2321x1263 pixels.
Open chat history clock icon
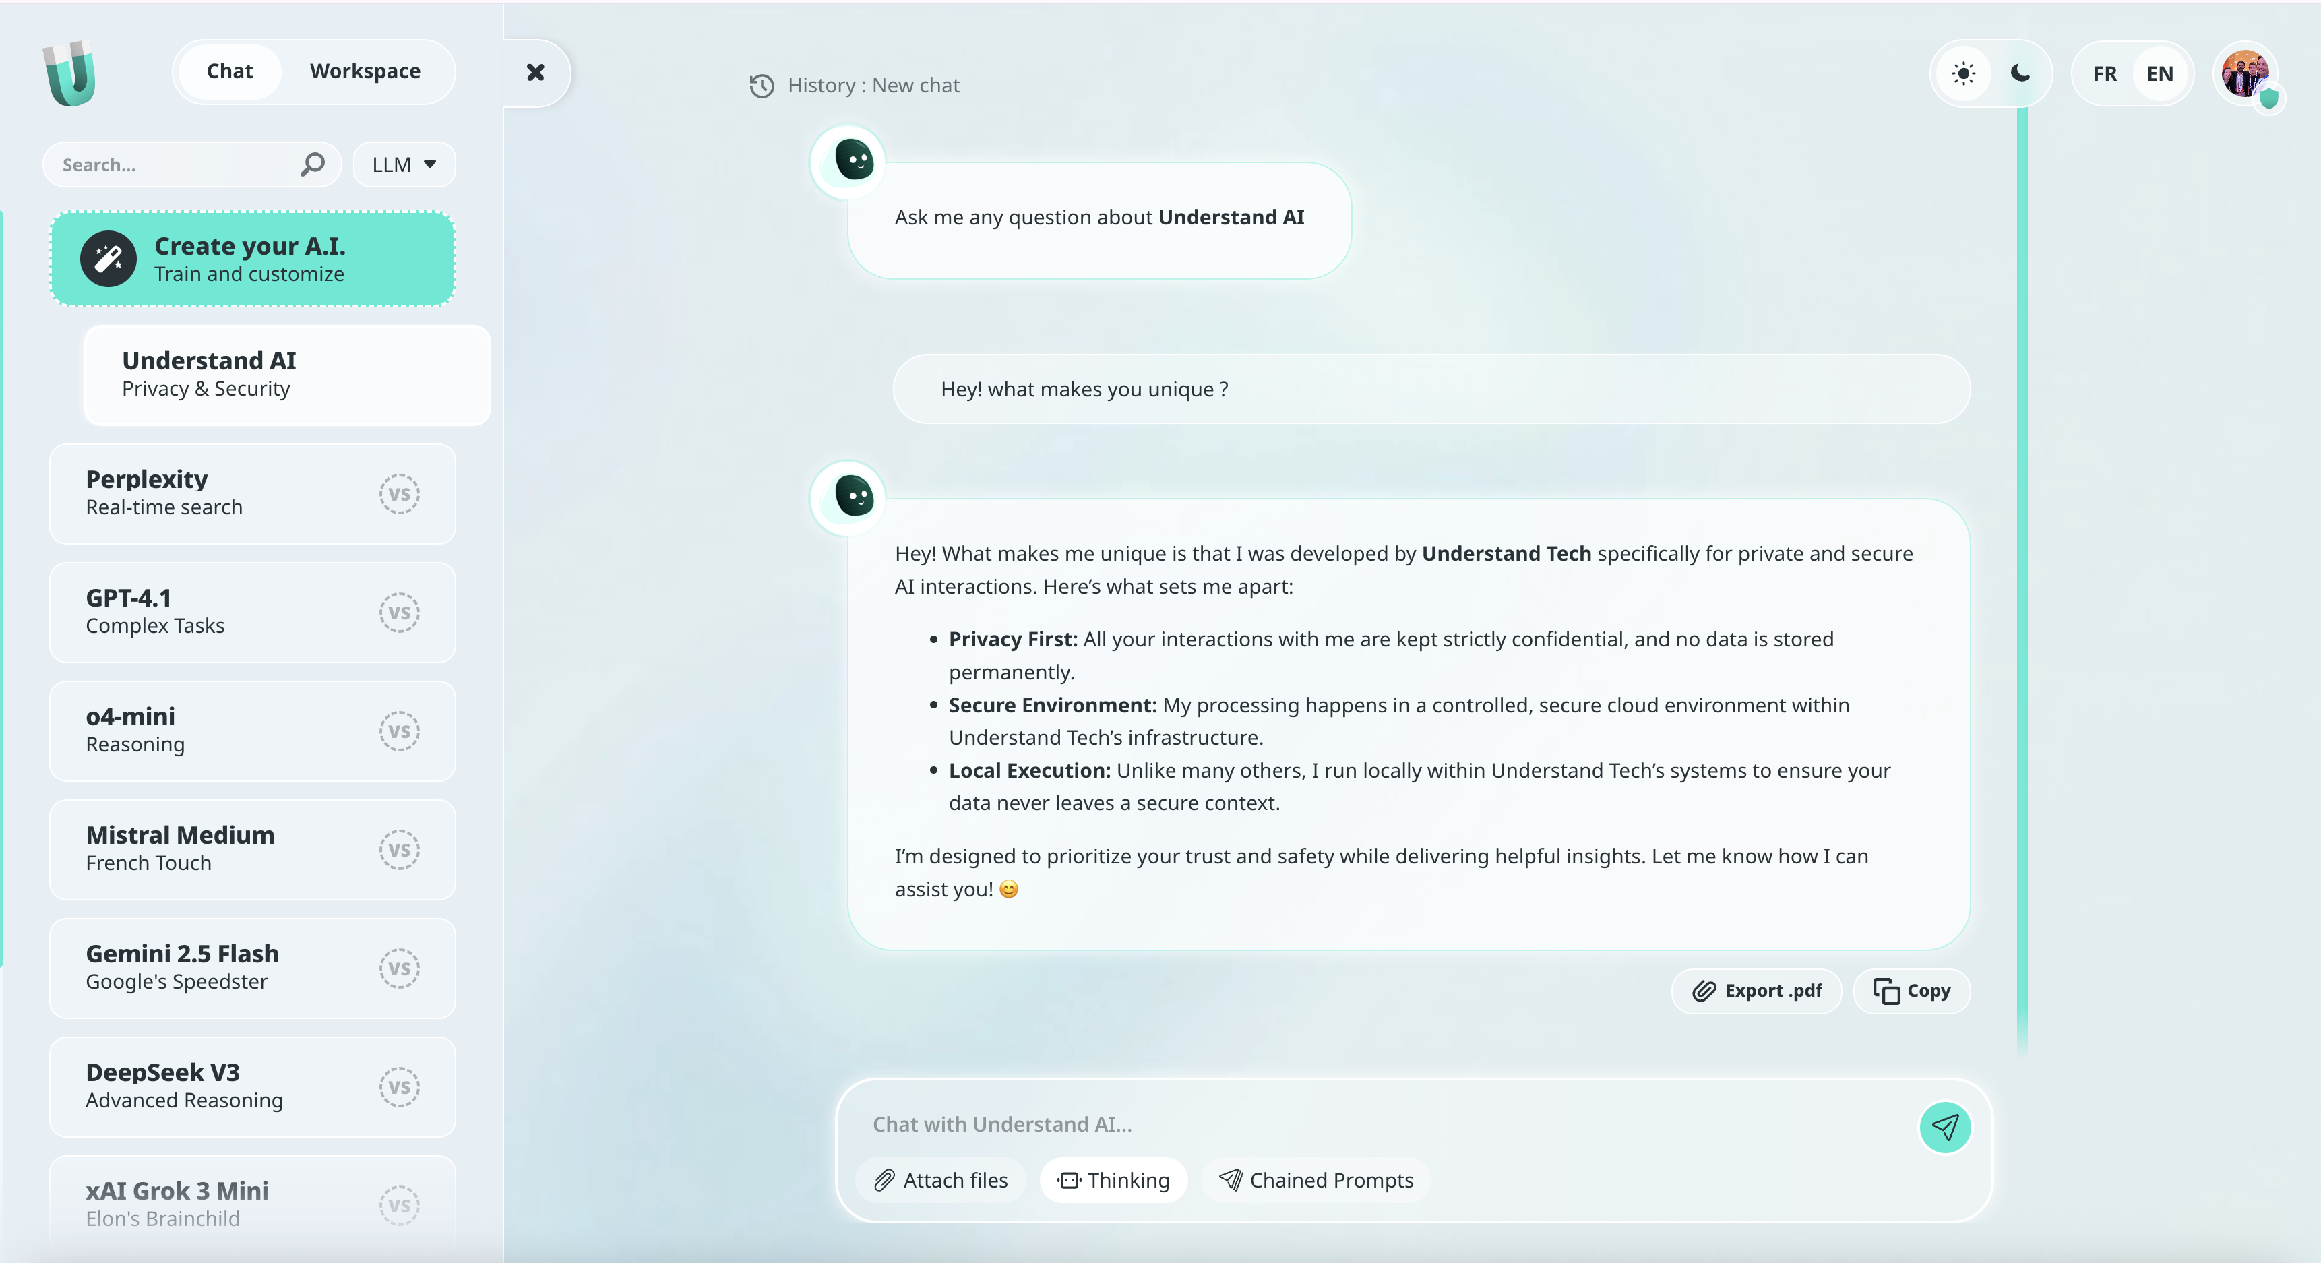(x=762, y=86)
